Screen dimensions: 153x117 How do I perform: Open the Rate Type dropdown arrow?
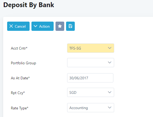click(x=110, y=108)
